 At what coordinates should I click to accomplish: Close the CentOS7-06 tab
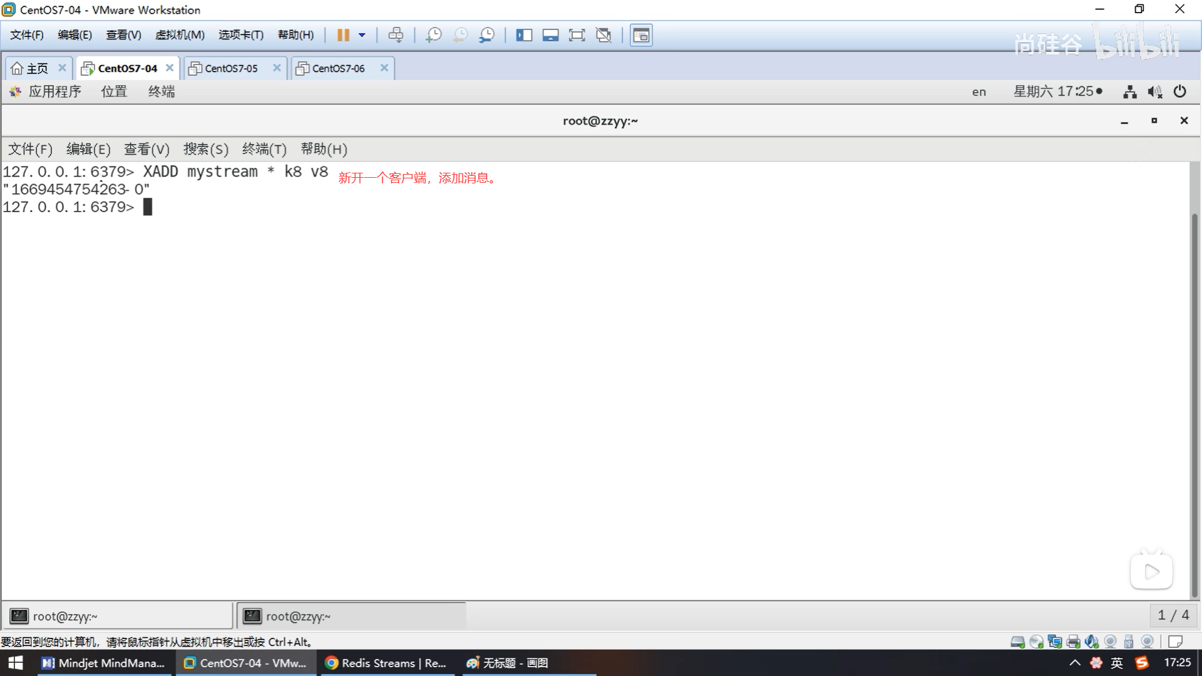[x=384, y=68]
